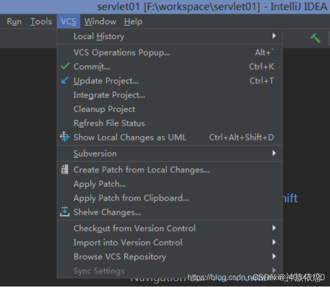Click the Ctrl+T shortcut label
Viewport: 330px width, 287px height.
262,80
